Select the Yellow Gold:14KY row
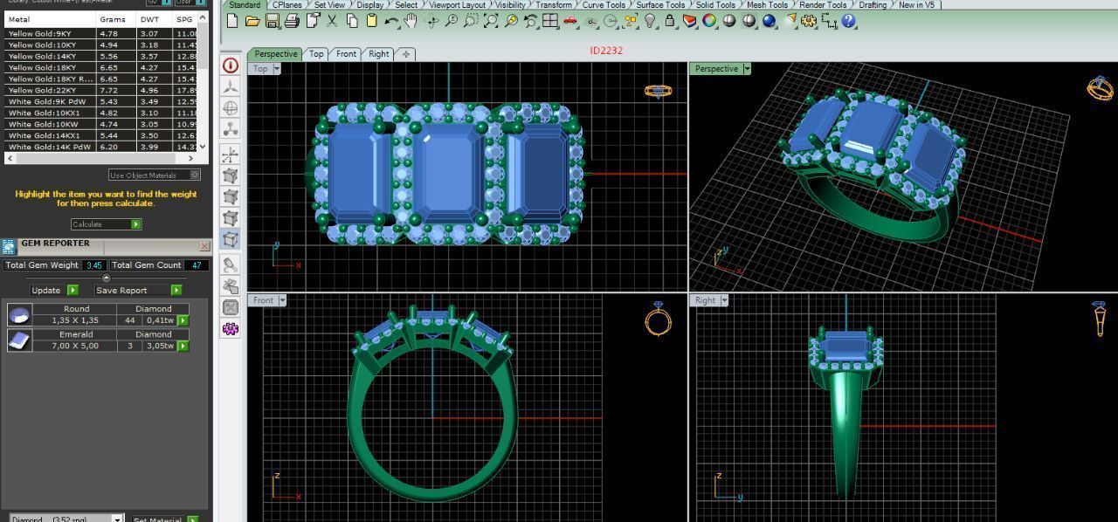 (101, 56)
